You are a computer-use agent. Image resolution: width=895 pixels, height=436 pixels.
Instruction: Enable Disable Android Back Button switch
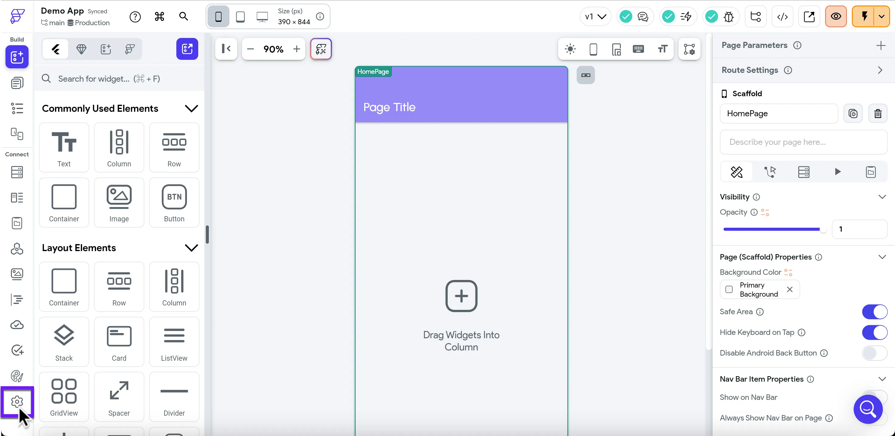tap(874, 353)
